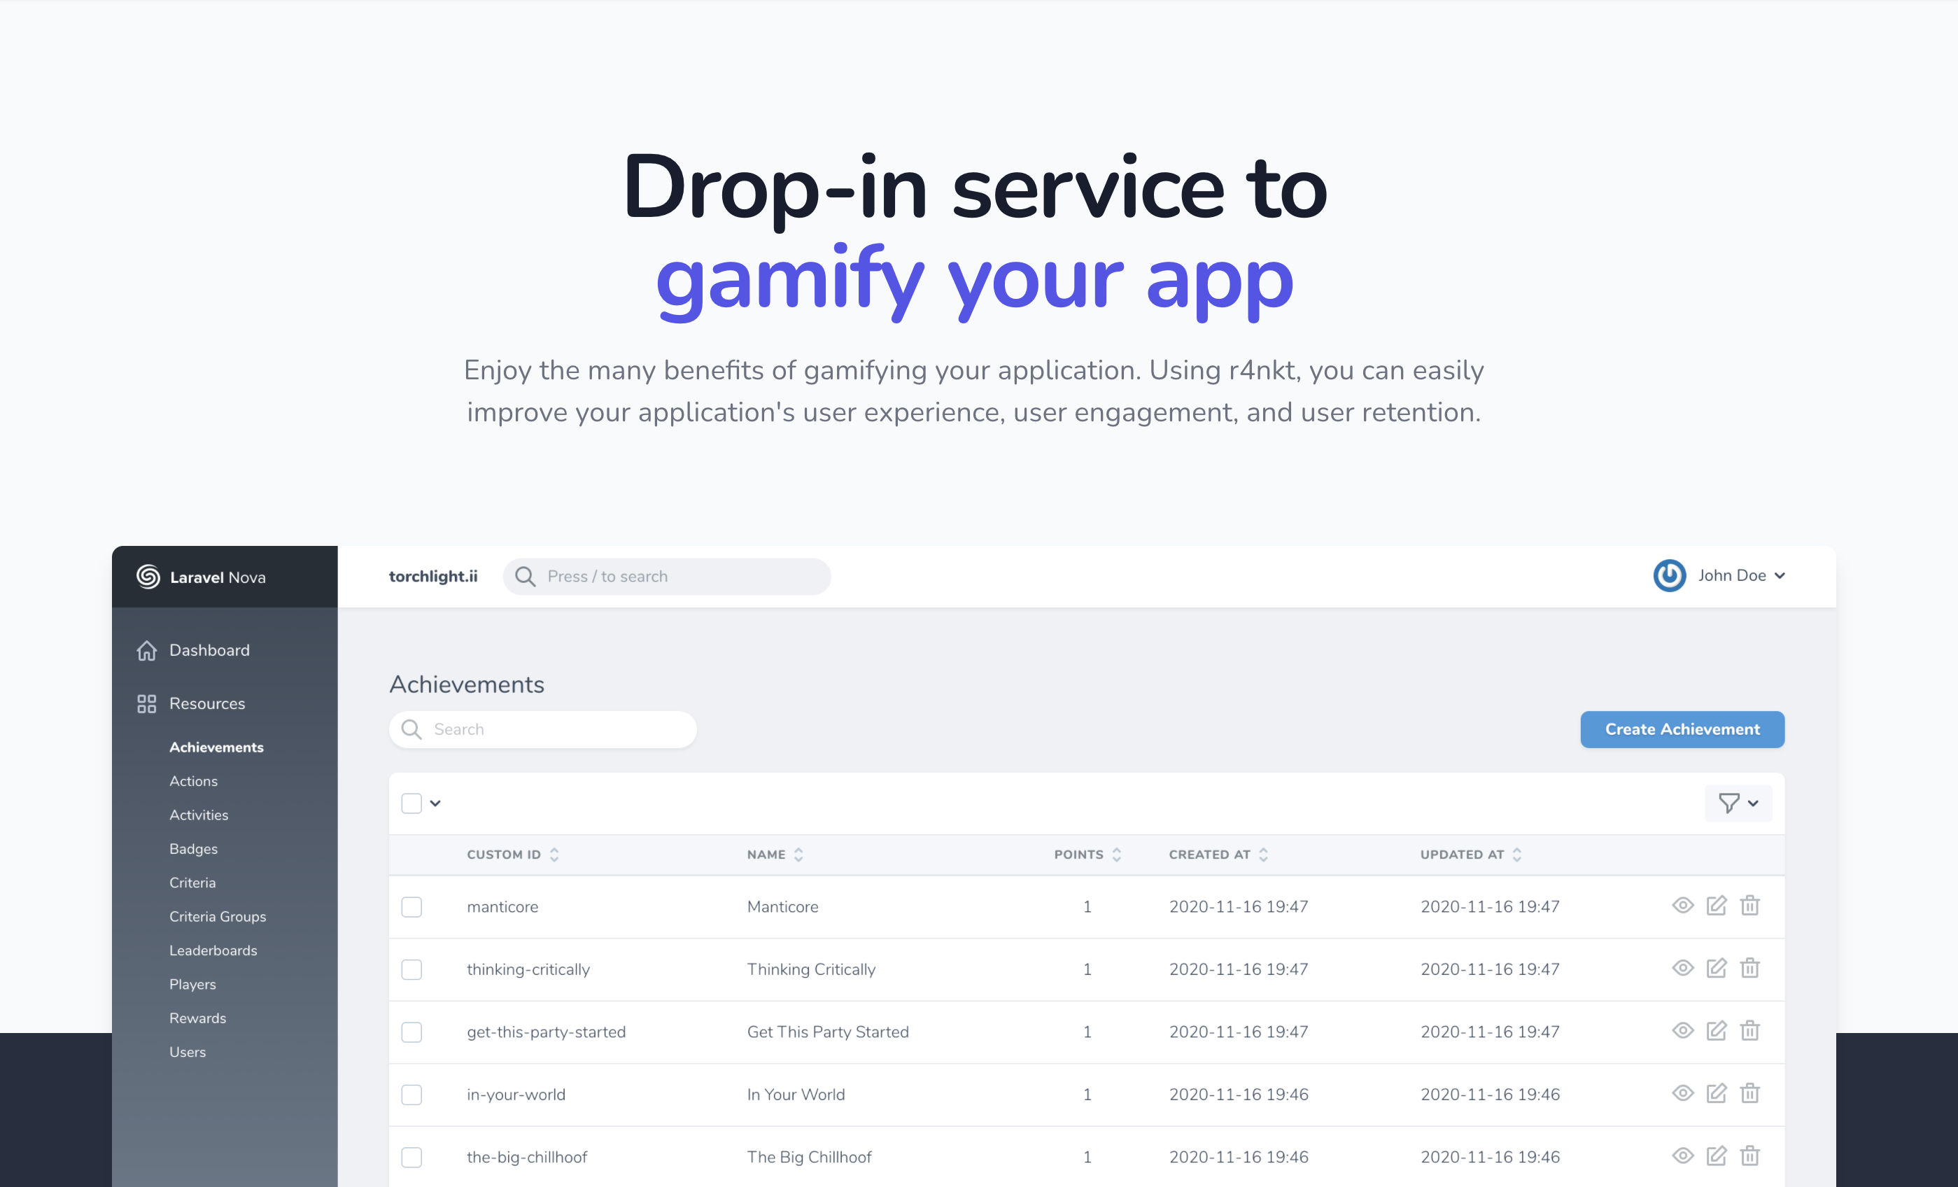This screenshot has height=1187, width=1958.
Task: Go to Leaderboards in the sidebar
Action: tap(213, 950)
